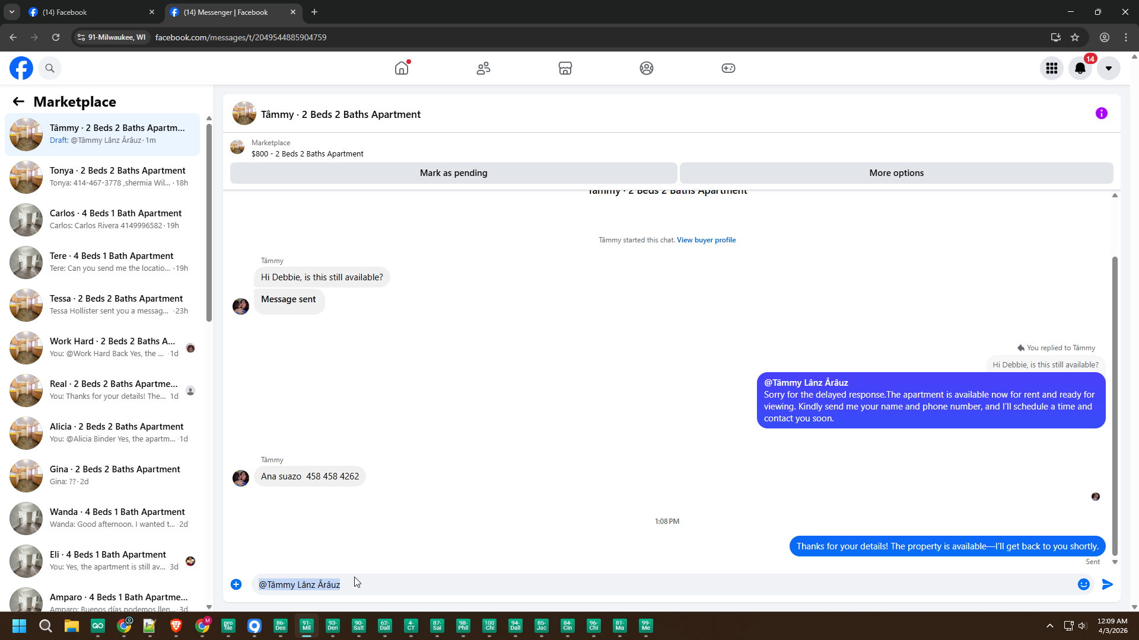This screenshot has height=640, width=1139.
Task: Click the conversation list scrollbar
Action: point(209,222)
